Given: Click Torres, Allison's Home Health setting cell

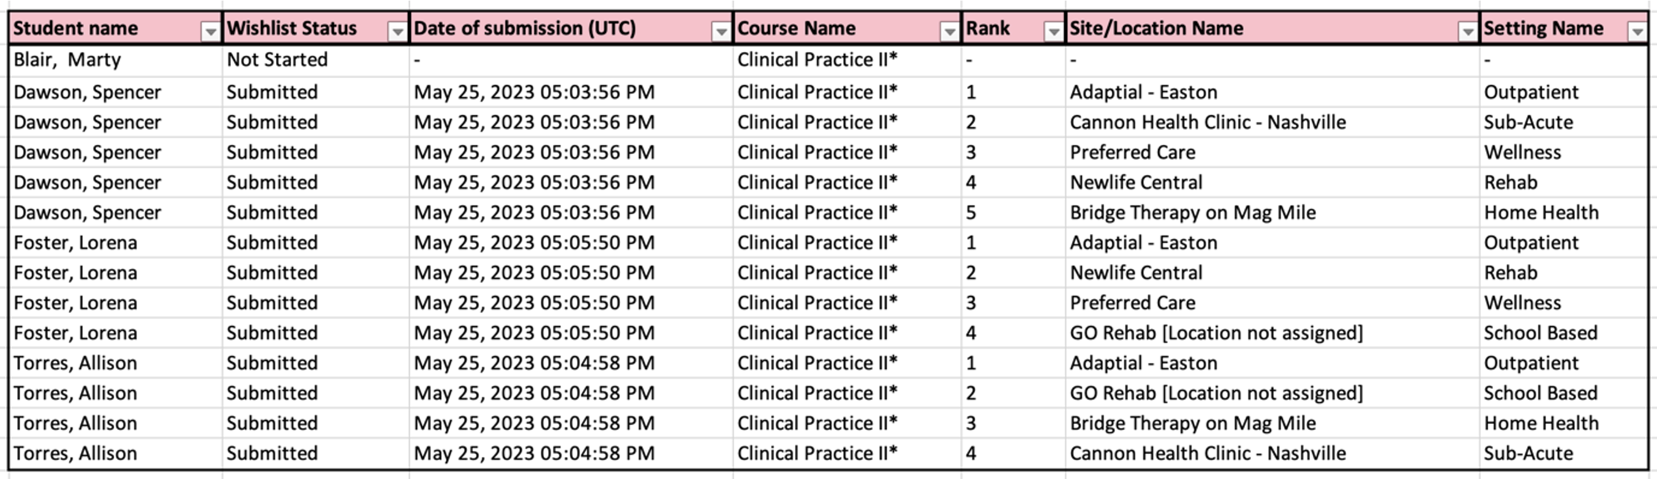Looking at the screenshot, I should tap(1541, 423).
